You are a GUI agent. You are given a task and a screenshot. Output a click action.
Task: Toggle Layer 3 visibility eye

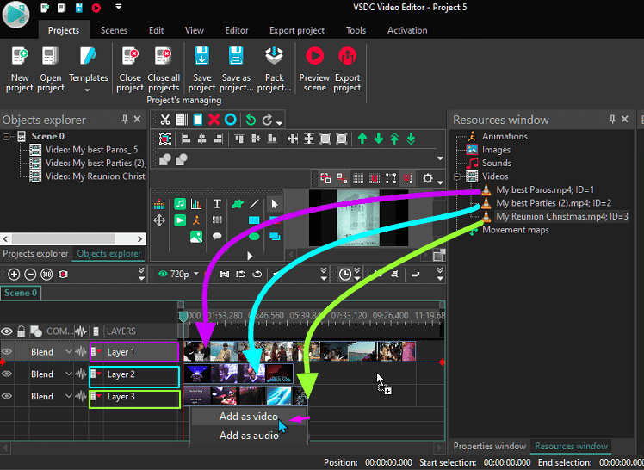pyautogui.click(x=7, y=396)
